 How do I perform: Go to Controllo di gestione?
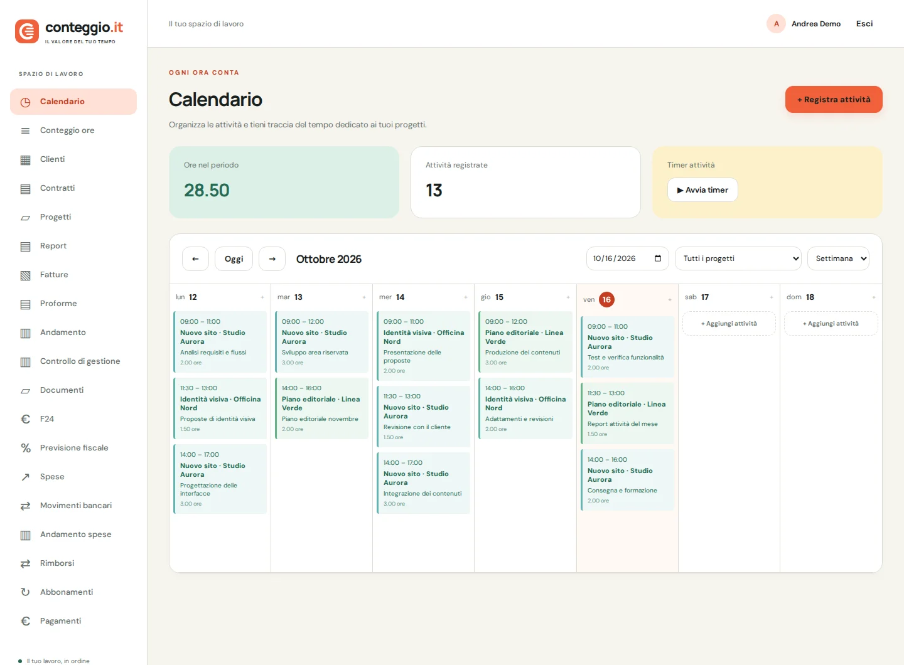click(x=73, y=361)
